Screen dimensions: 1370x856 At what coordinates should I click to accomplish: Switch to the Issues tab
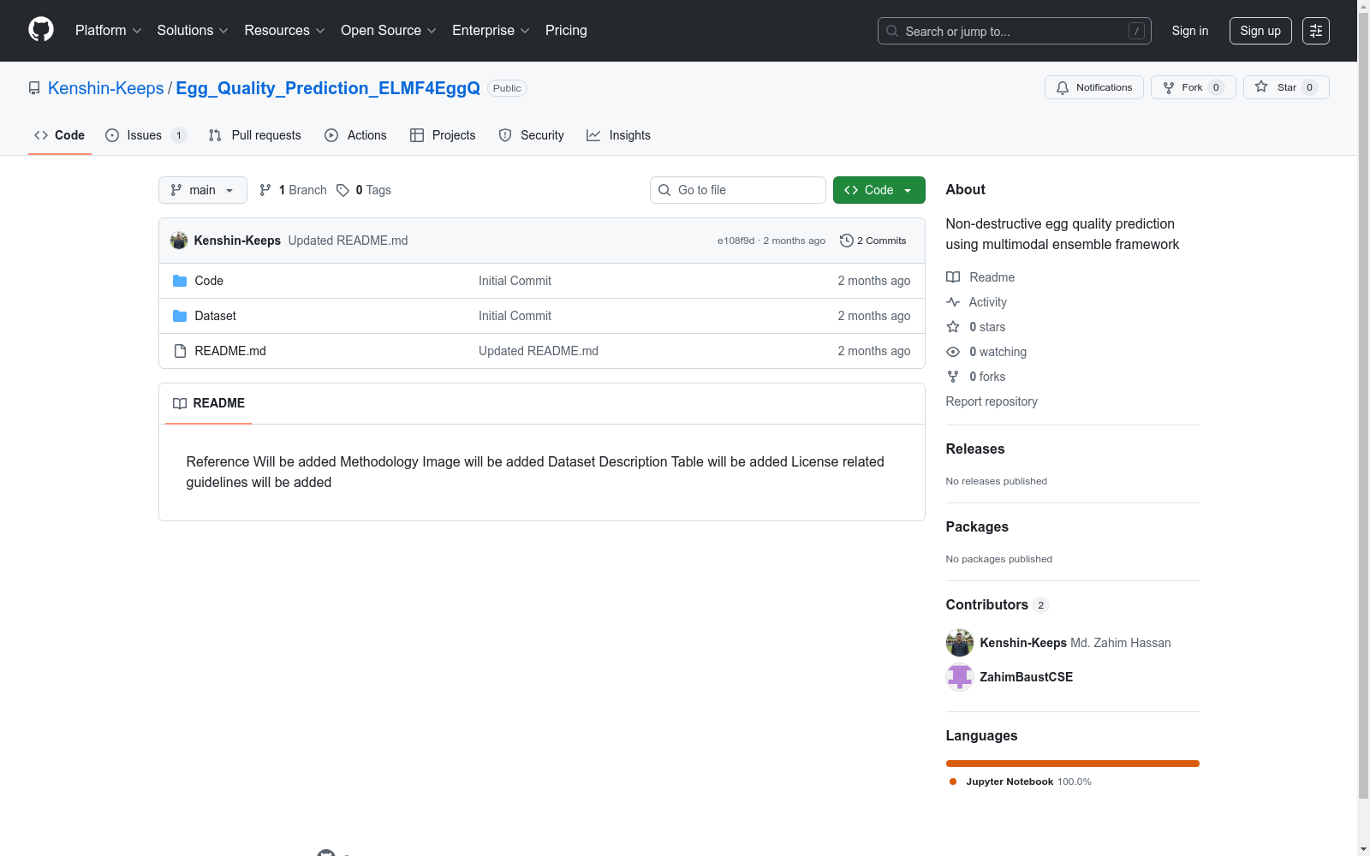(x=146, y=135)
